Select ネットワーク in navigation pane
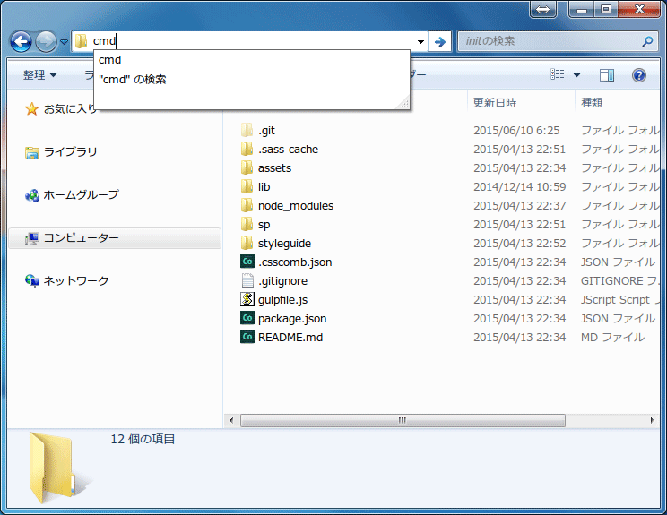 pos(76,280)
